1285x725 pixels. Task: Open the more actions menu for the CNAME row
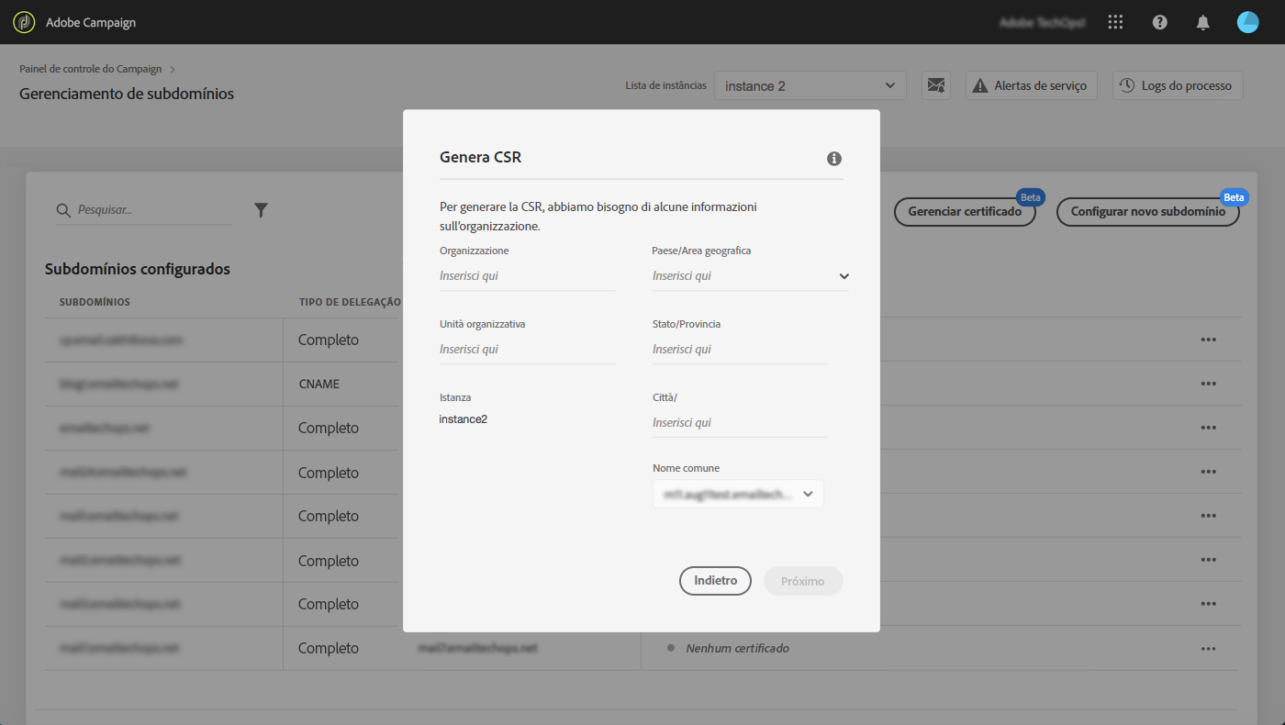tap(1208, 384)
